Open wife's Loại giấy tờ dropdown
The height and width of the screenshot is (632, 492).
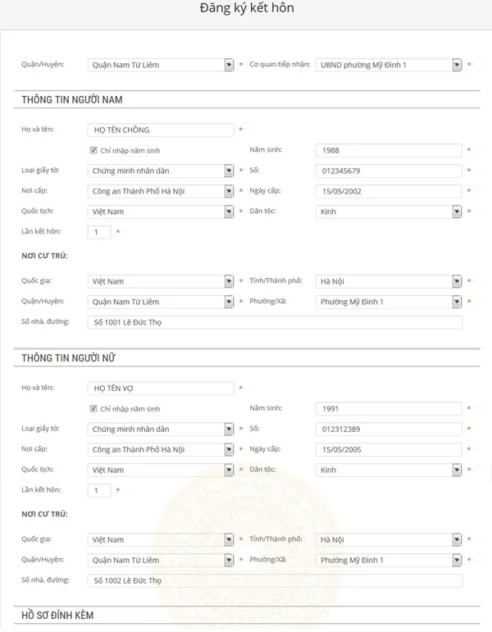click(x=161, y=430)
